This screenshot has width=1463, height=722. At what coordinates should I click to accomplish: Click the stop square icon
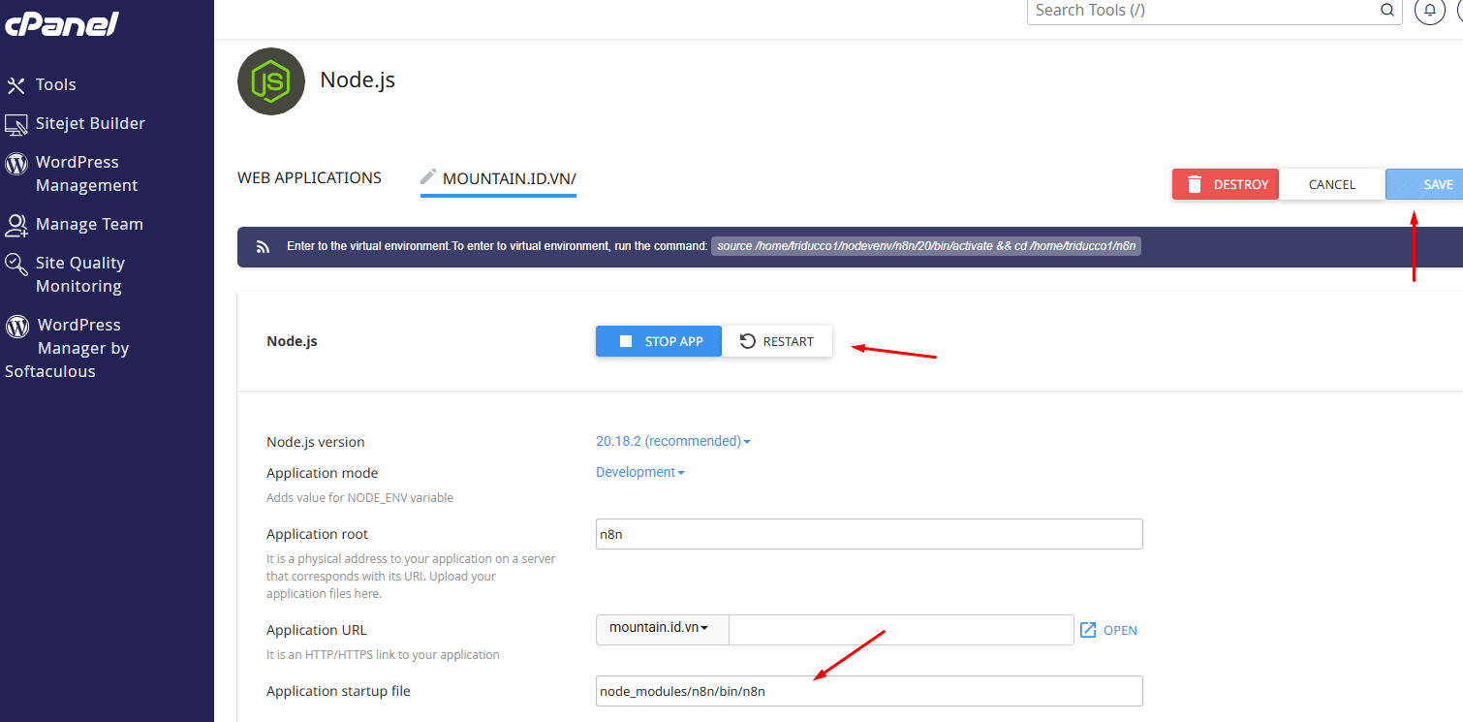(626, 341)
